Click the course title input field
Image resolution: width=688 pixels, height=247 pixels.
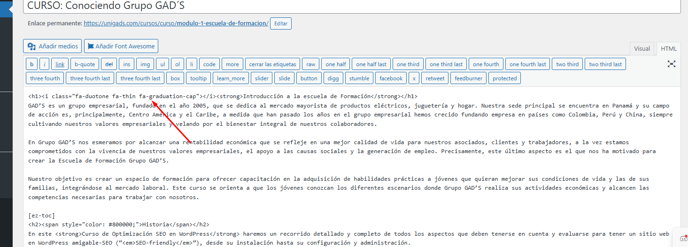click(x=352, y=6)
